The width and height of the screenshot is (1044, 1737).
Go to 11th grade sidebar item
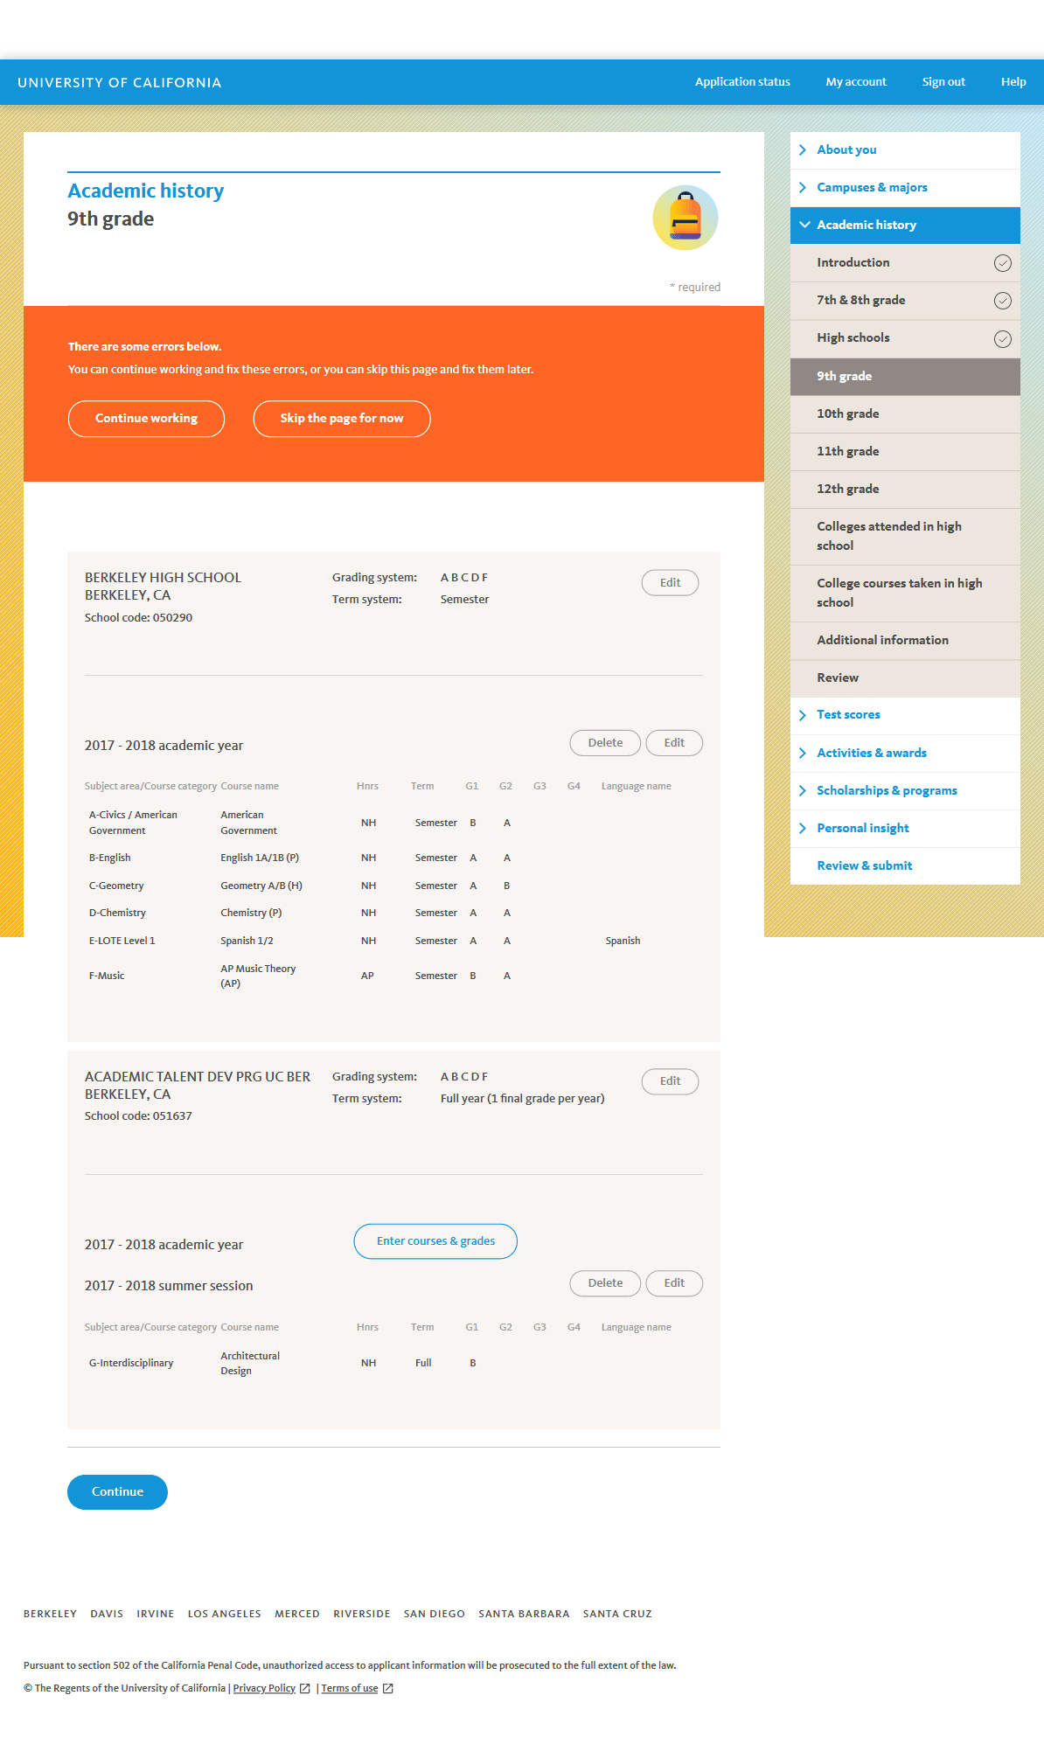[x=905, y=452]
